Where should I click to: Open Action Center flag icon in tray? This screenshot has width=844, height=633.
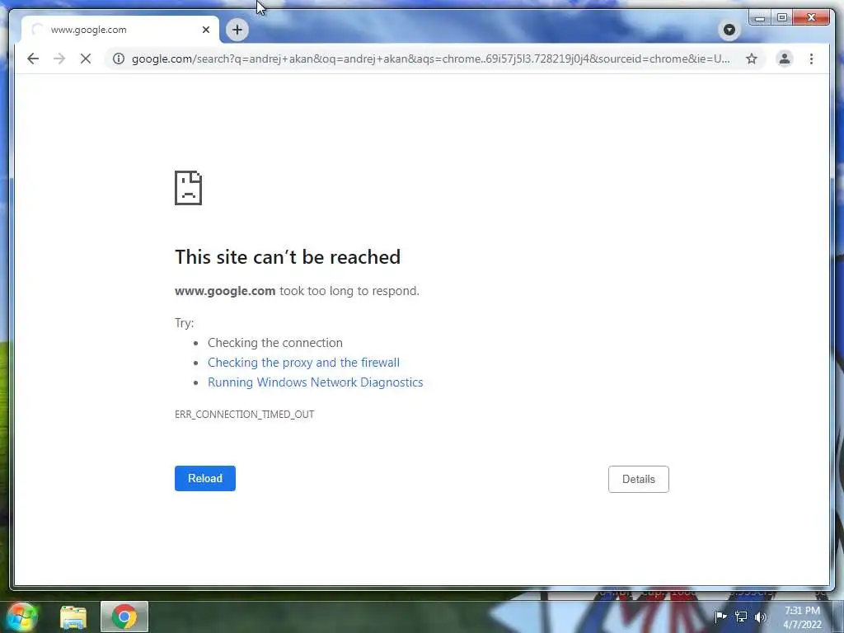720,617
